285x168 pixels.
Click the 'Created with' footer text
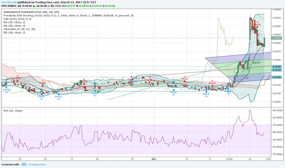(x=10, y=164)
